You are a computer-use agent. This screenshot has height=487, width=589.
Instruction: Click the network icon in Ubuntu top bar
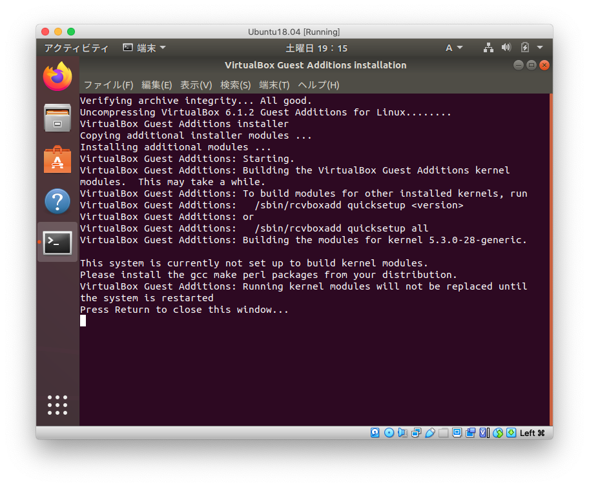tap(488, 48)
